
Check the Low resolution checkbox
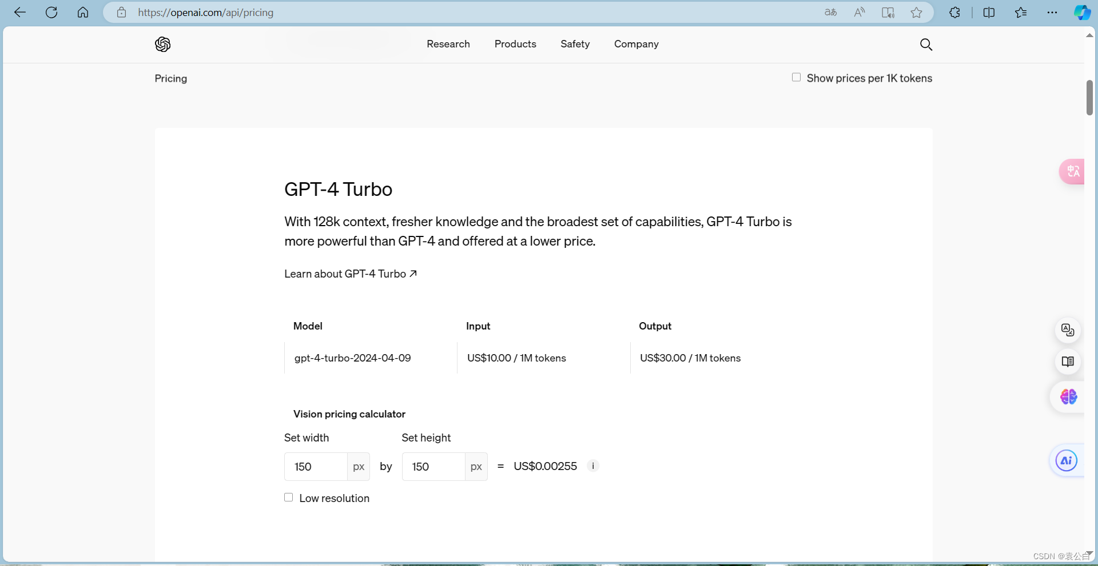point(289,497)
